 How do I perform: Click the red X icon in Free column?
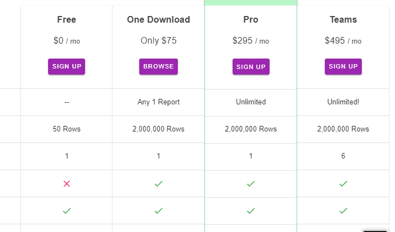tap(67, 183)
